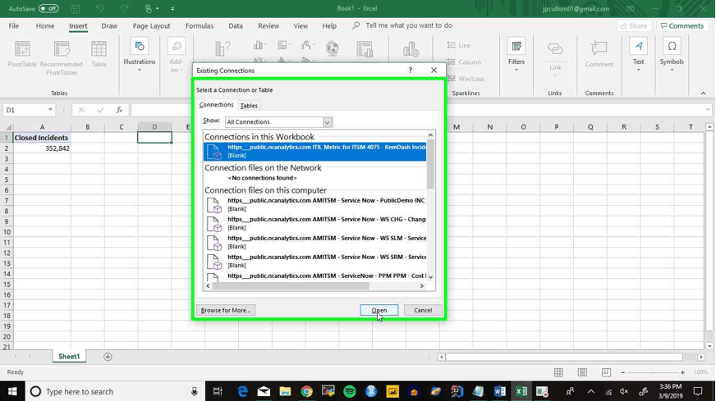This screenshot has height=401, width=716.
Task: Insert a Win/Loss sparkline
Action: pos(466,79)
